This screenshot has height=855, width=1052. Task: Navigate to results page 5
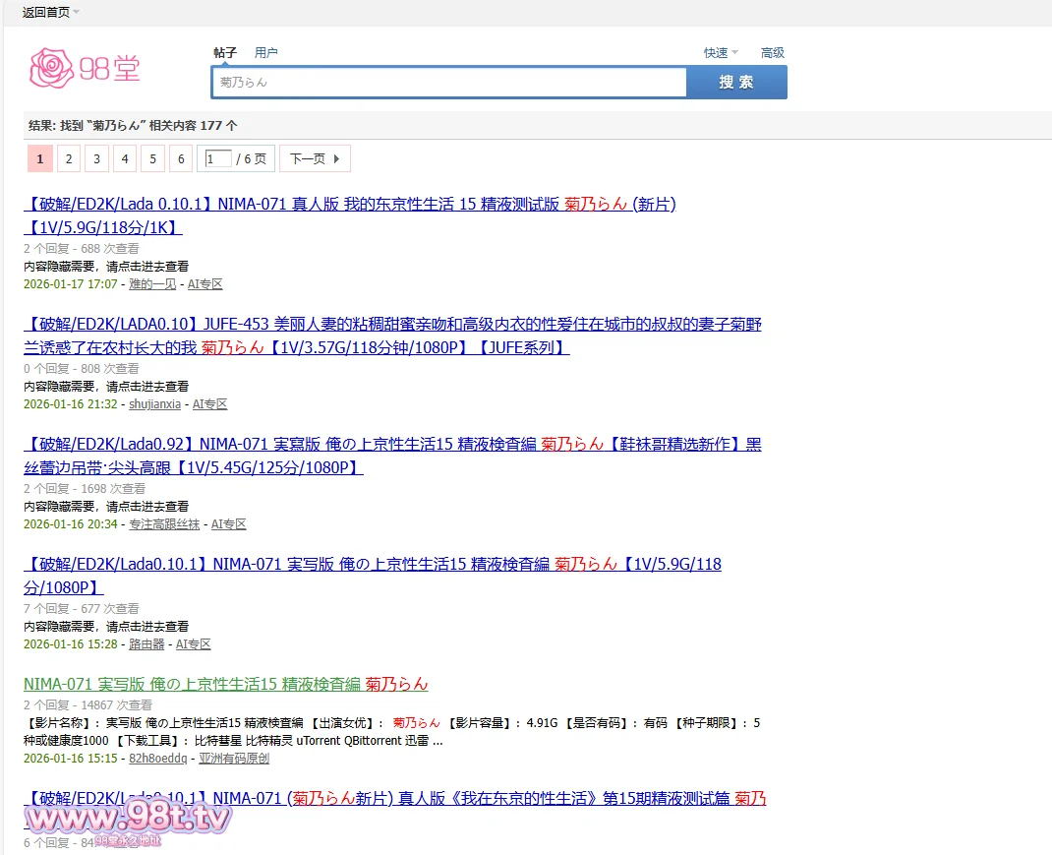tap(152, 158)
